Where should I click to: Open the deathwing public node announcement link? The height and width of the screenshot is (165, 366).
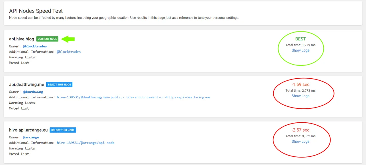(134, 97)
